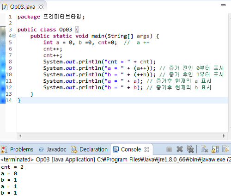Image resolution: width=231 pixels, height=196 pixels.
Task: Click closing brace on line 14
Action: pos(19,100)
